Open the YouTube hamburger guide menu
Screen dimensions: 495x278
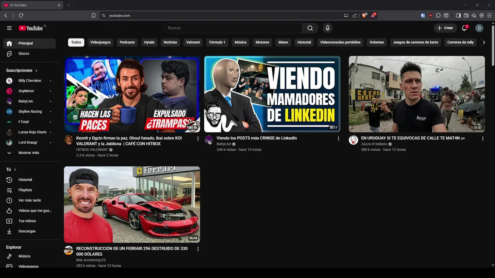click(x=9, y=28)
